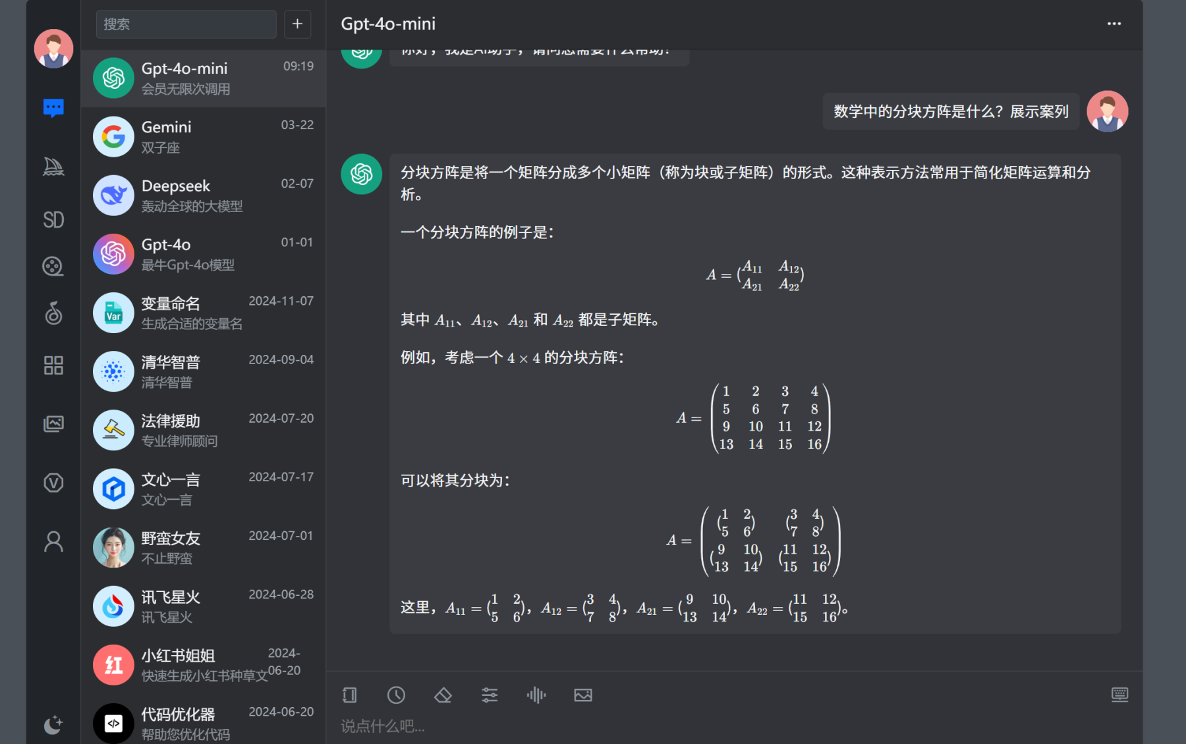Open the image gallery sidebar icon
This screenshot has width=1186, height=744.
pos(53,423)
